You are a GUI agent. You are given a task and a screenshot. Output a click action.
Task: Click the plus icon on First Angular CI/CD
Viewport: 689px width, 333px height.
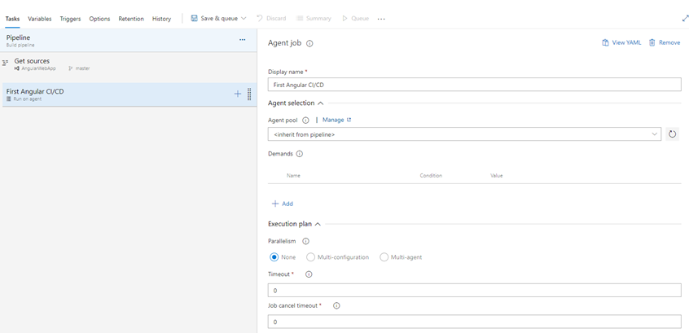(238, 94)
